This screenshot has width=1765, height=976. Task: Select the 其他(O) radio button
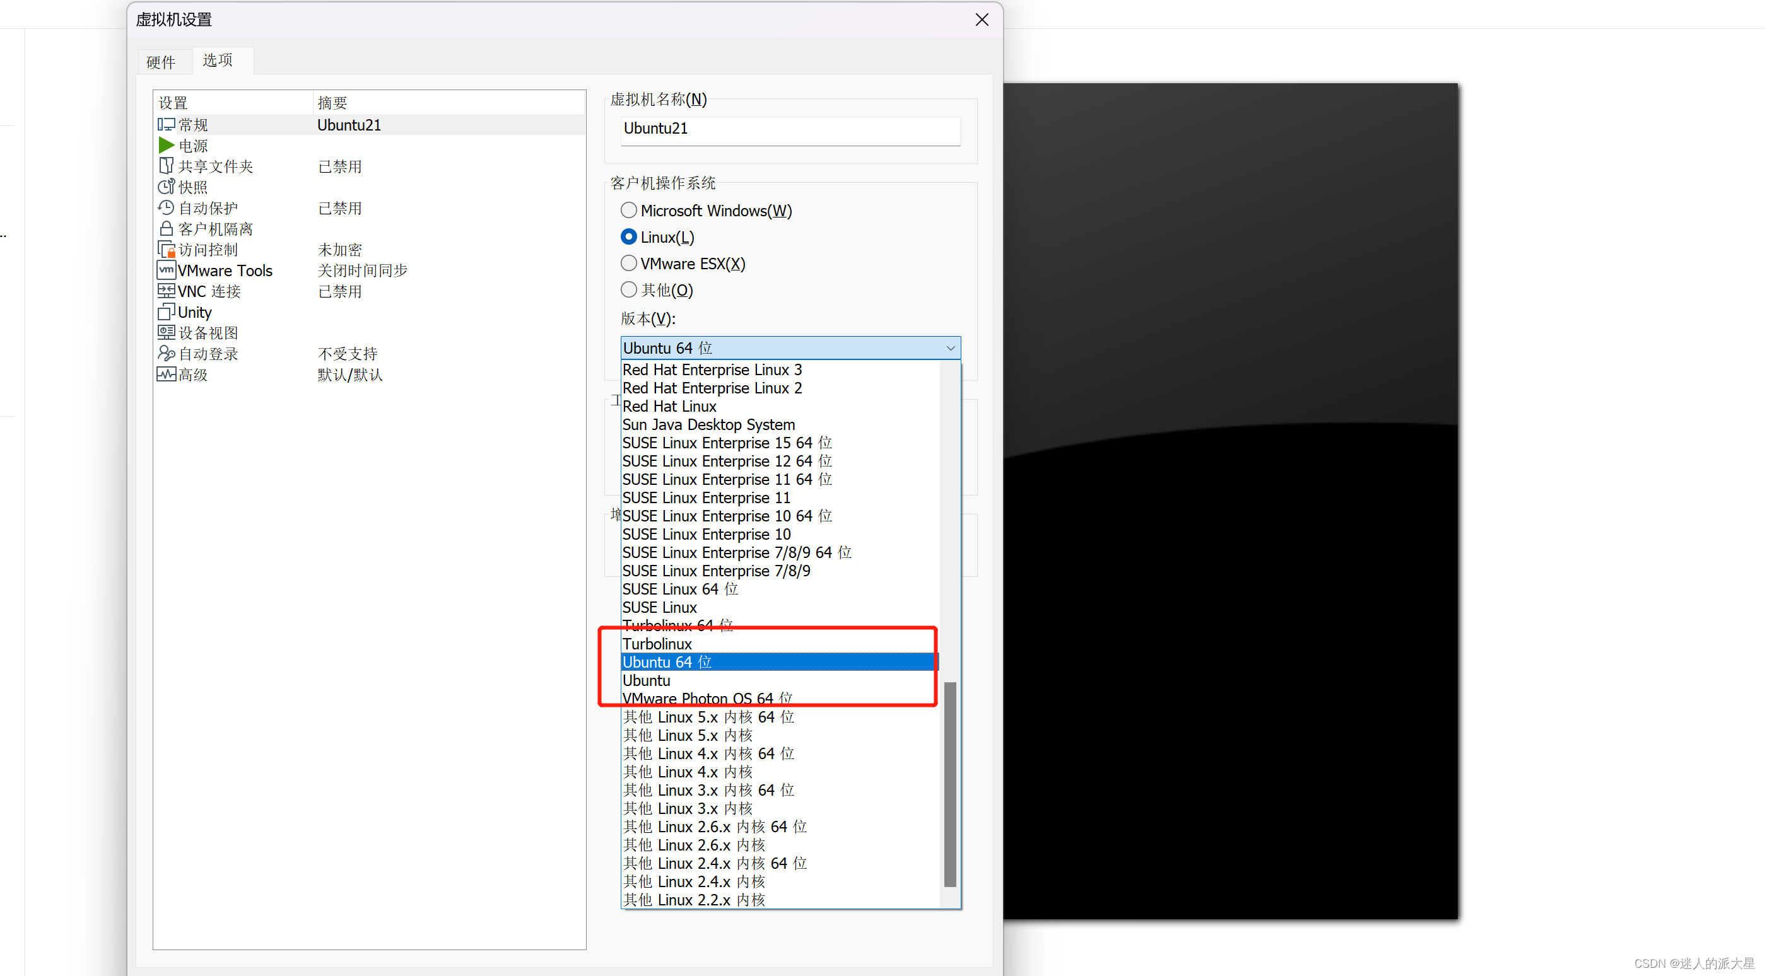coord(628,290)
